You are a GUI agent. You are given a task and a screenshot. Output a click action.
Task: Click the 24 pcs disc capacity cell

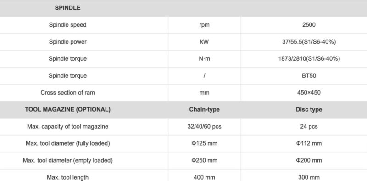(309, 127)
